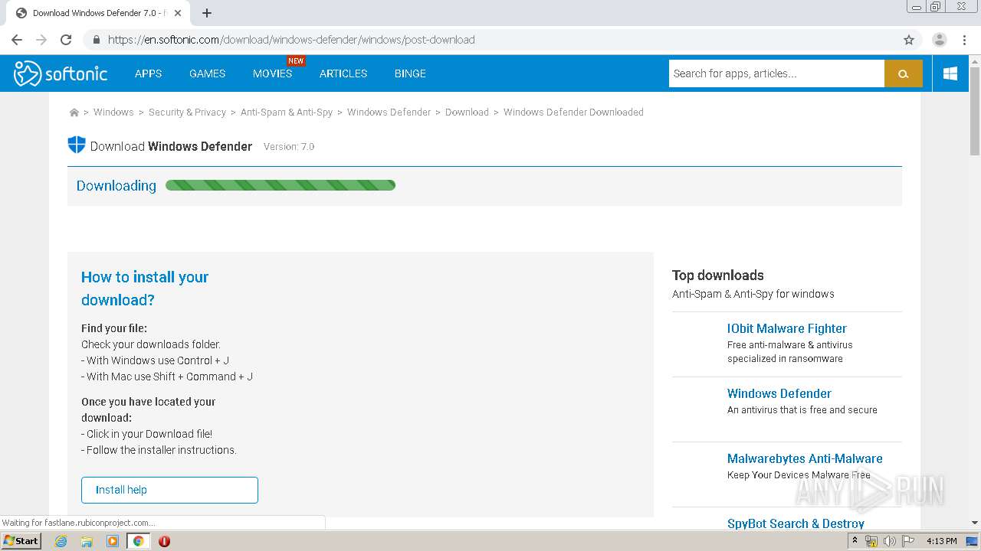Click the browser address bar URL
981x551 pixels.
291,40
